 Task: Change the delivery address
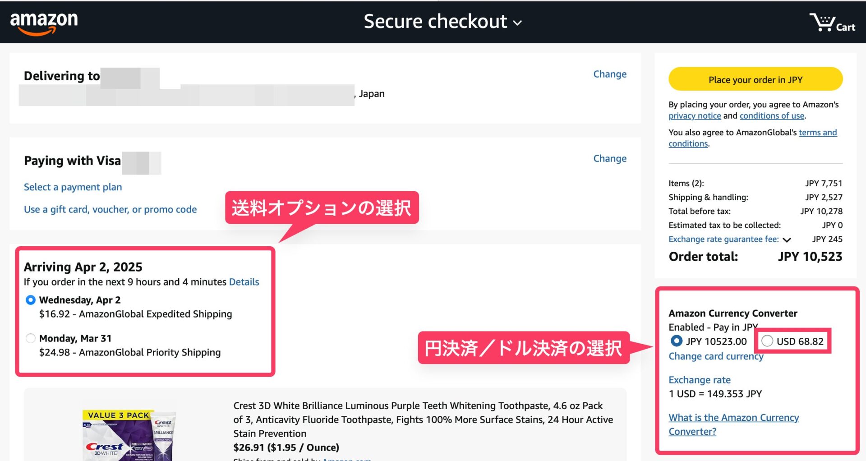[609, 74]
